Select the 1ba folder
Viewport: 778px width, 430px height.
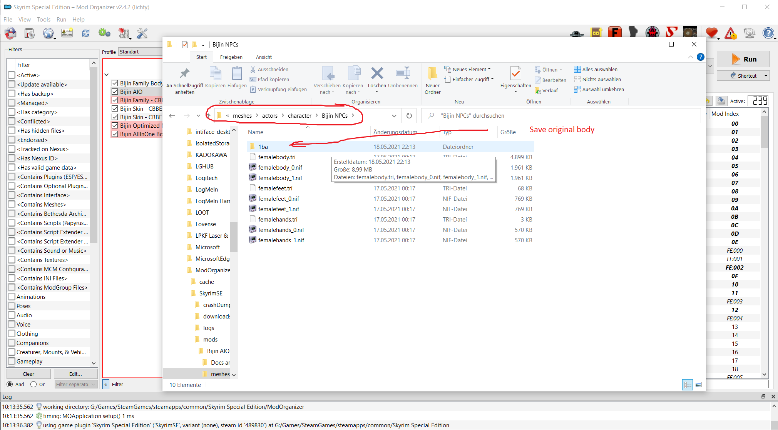point(390,147)
